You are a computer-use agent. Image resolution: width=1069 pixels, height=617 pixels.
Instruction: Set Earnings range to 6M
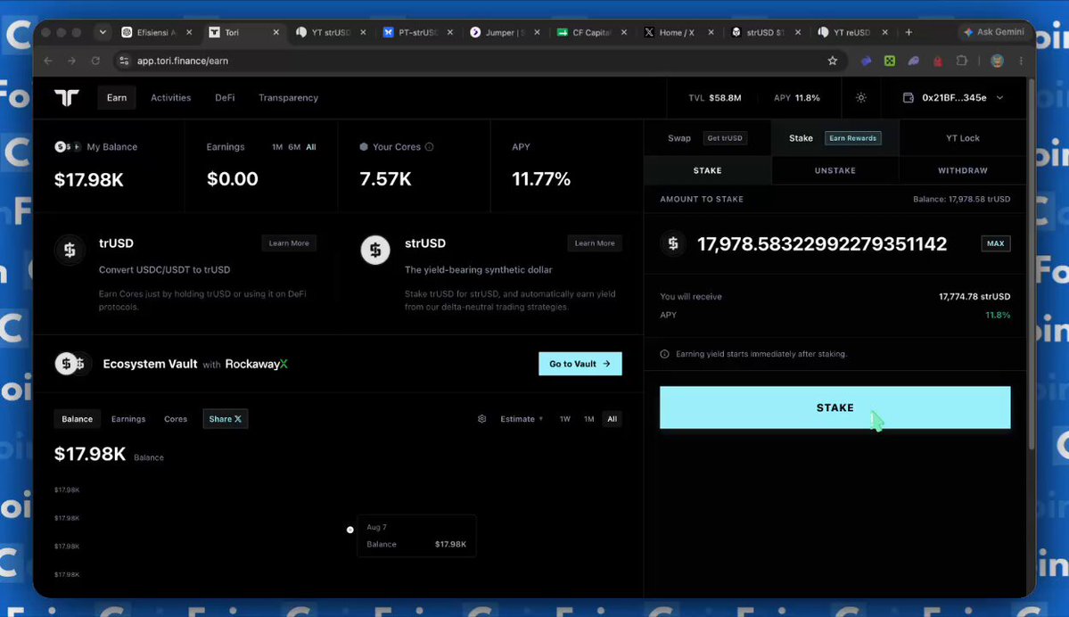tap(294, 146)
